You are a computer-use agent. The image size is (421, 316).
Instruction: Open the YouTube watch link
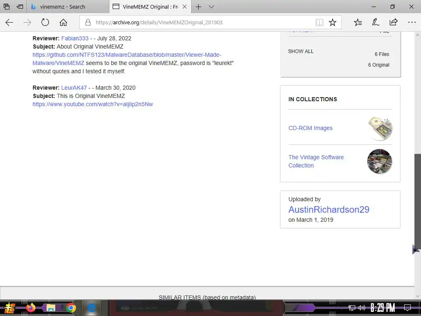click(93, 104)
